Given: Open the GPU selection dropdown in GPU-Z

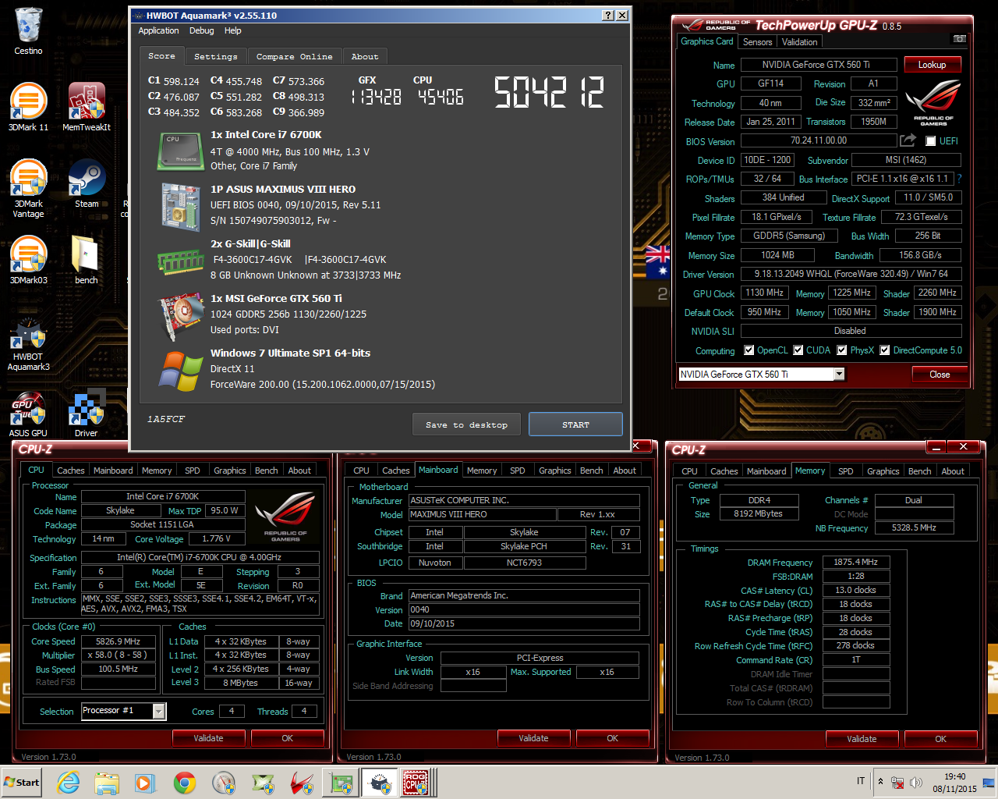Looking at the screenshot, I should pyautogui.click(x=839, y=375).
